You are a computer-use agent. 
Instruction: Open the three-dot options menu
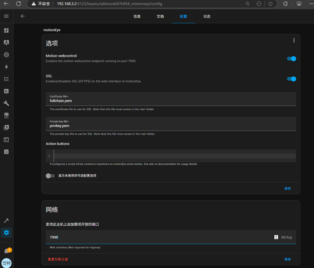click(x=294, y=40)
